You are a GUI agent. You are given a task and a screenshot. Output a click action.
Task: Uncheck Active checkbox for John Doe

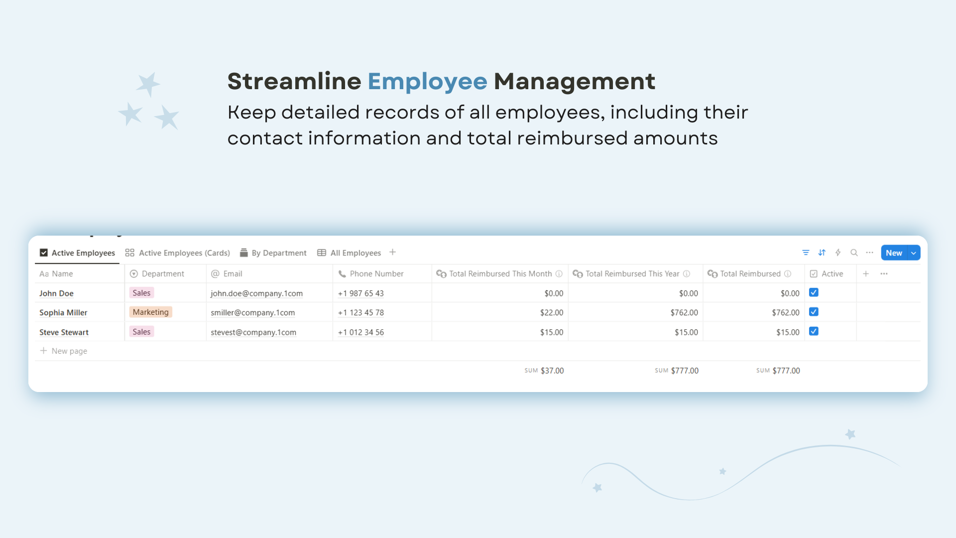(814, 292)
